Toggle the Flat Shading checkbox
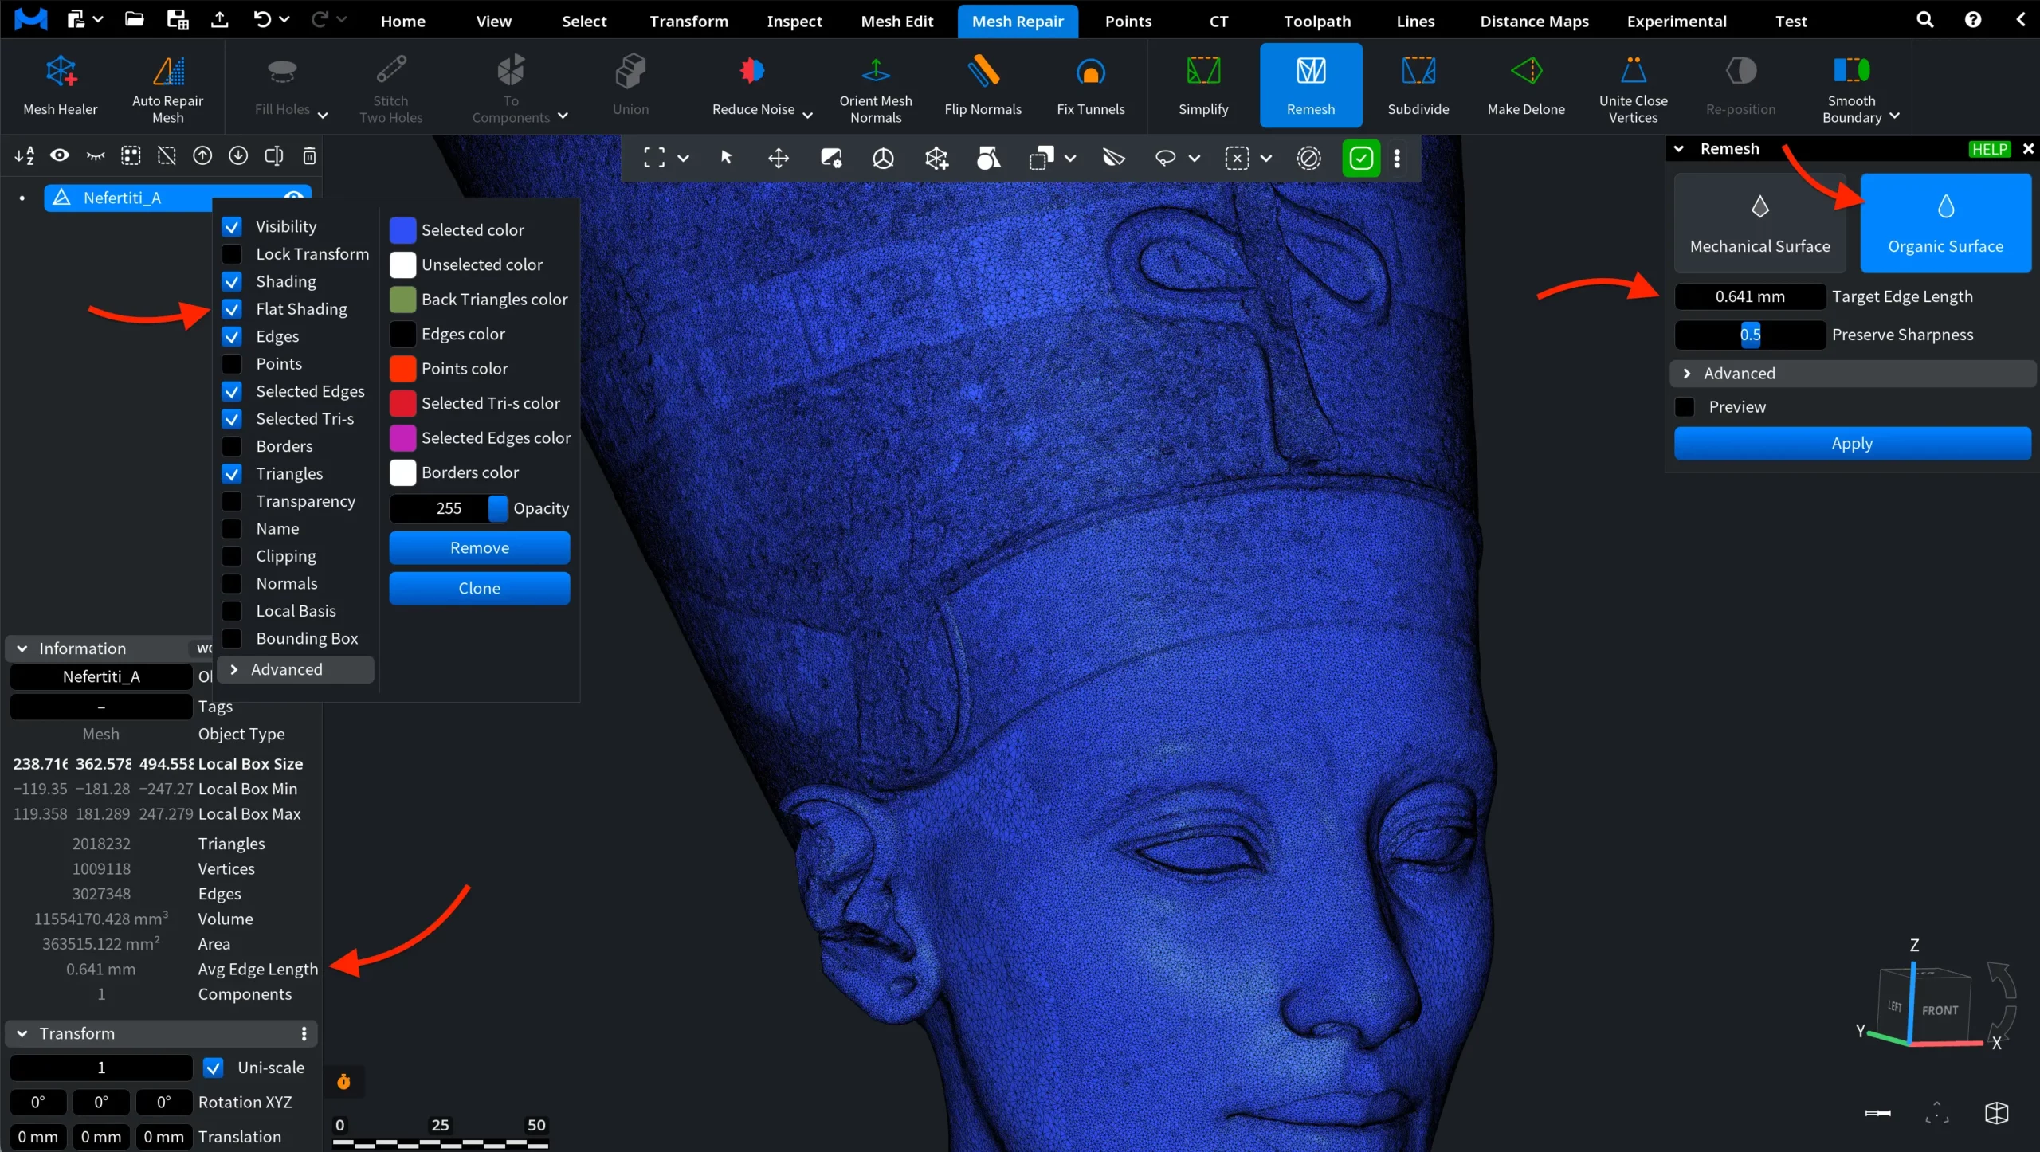Viewport: 2040px width, 1152px height. point(232,309)
